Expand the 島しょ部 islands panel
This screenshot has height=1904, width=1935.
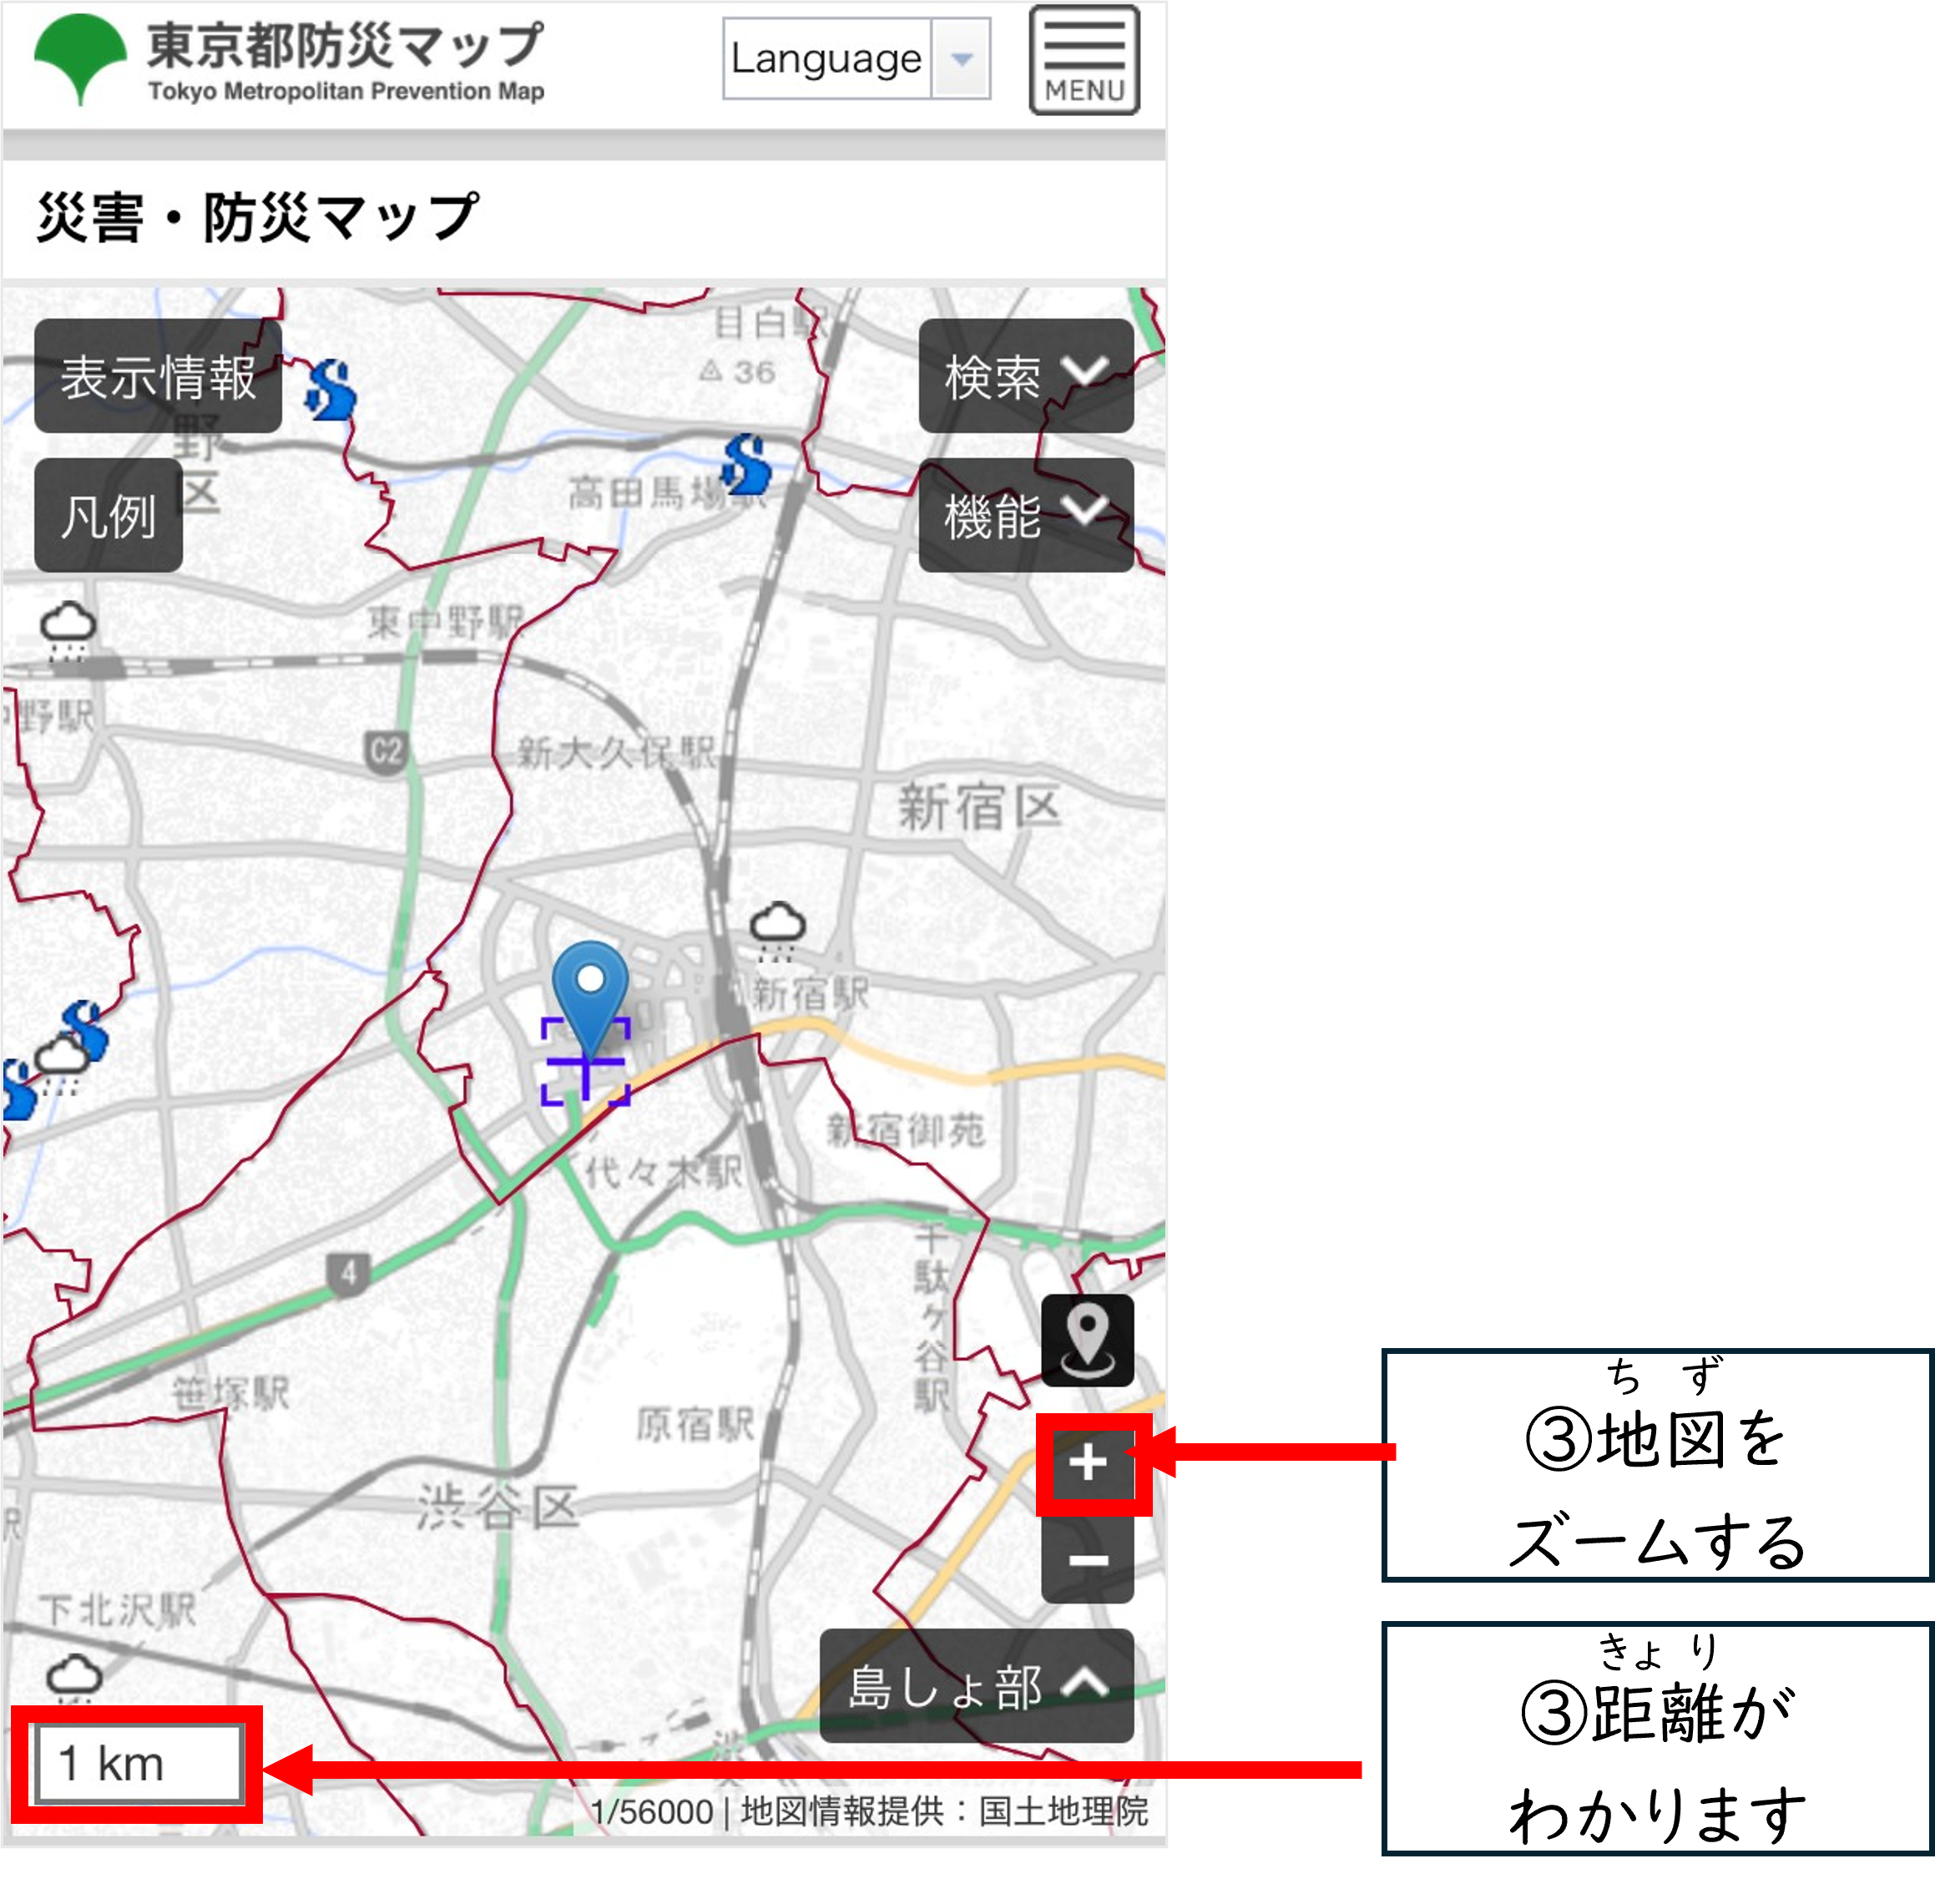(x=976, y=1686)
